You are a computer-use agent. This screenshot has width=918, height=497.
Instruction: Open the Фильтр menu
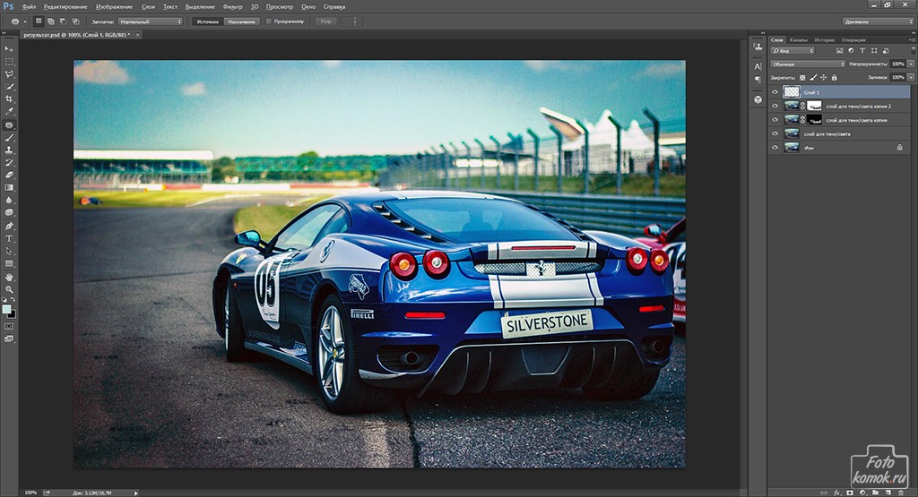232,7
